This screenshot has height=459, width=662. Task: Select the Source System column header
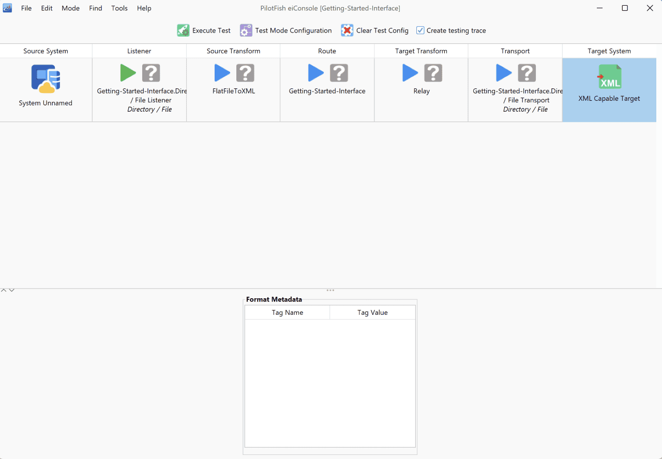(46, 51)
